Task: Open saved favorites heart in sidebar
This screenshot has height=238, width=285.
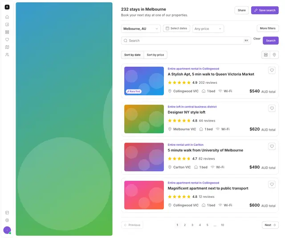Action: coord(7,40)
